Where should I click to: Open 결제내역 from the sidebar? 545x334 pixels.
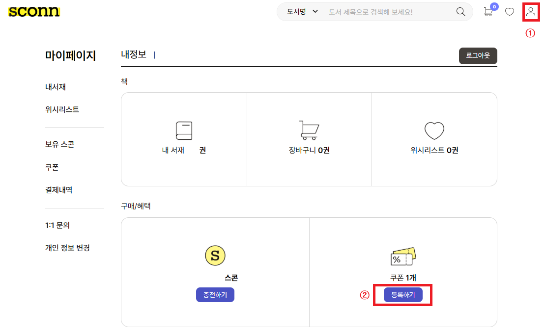[58, 190]
